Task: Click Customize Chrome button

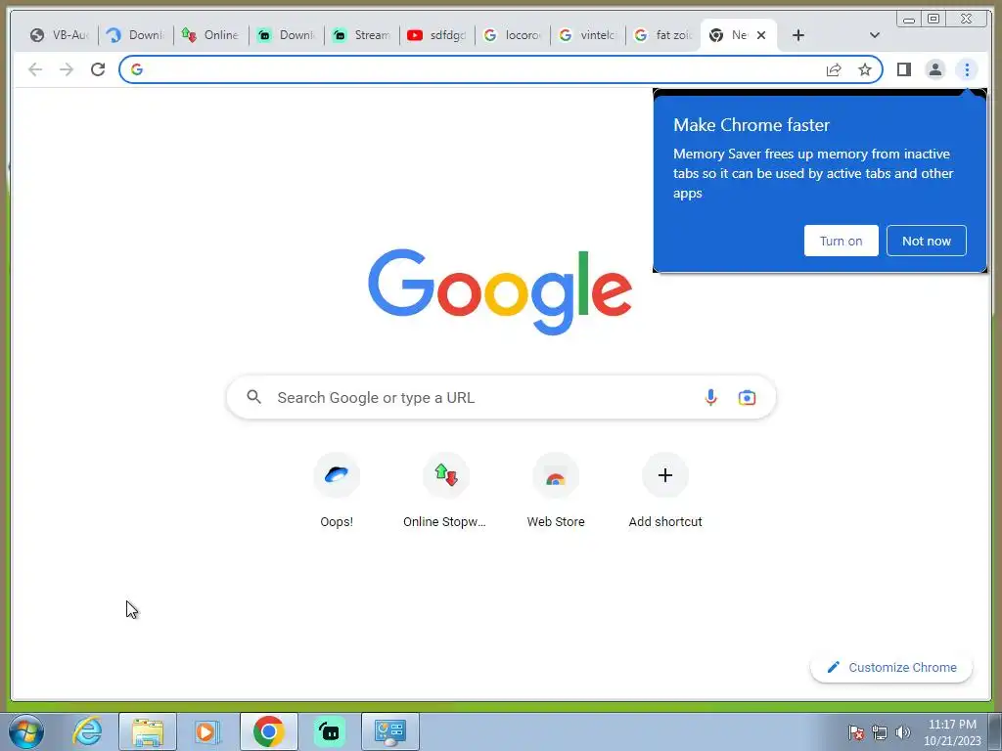Action: (891, 667)
